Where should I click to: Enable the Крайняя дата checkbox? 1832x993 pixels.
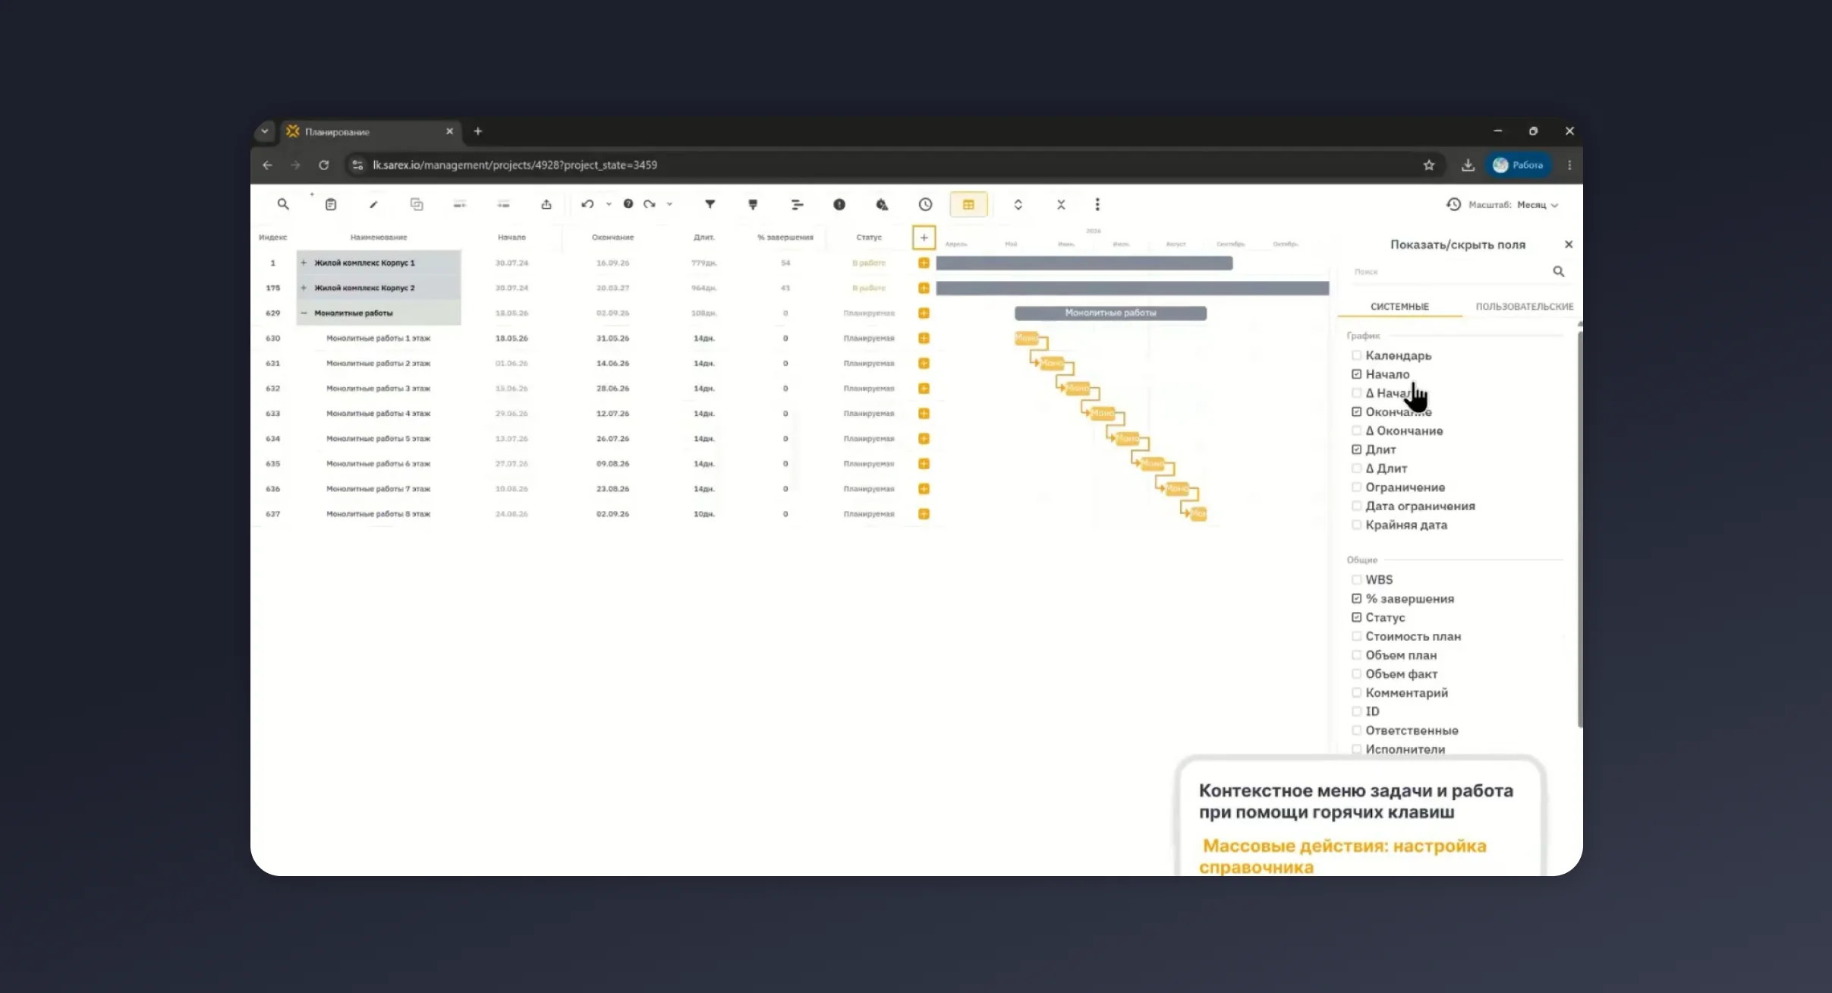pyautogui.click(x=1356, y=525)
